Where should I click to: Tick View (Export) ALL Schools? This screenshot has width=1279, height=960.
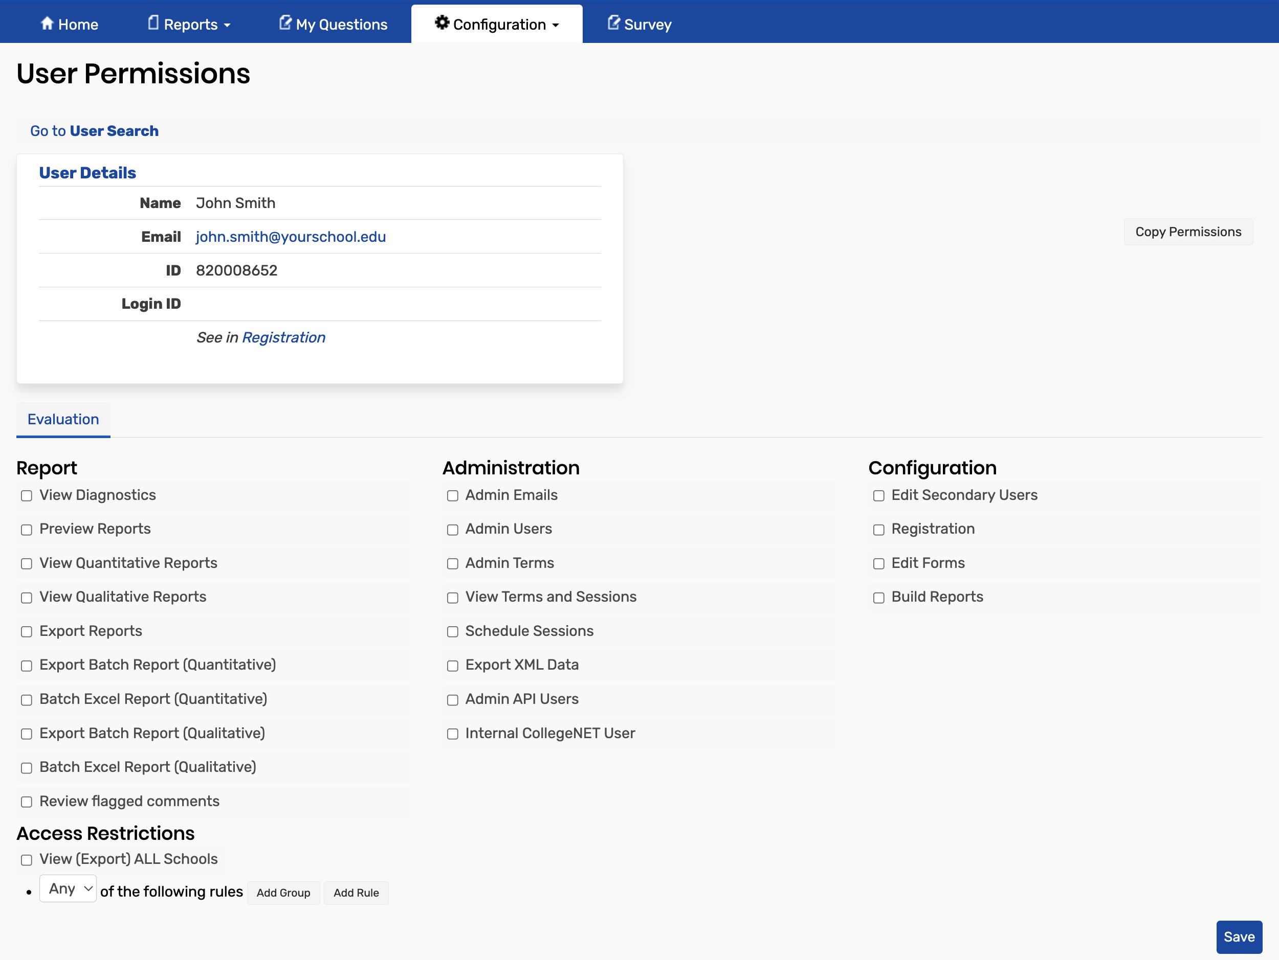(27, 860)
